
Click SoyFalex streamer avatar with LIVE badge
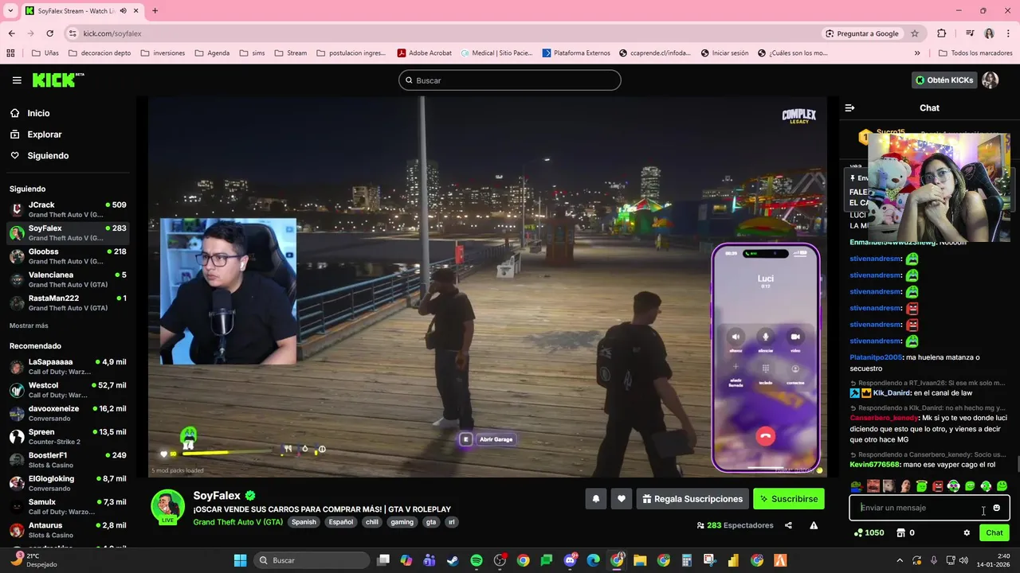coord(167,507)
